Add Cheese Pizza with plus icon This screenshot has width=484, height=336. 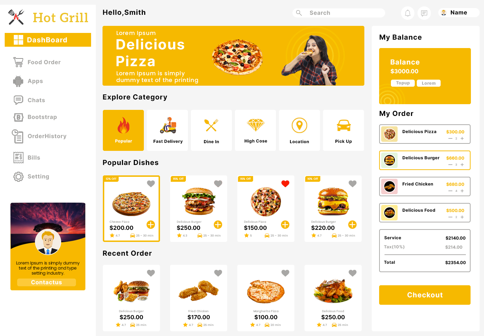coord(151,224)
